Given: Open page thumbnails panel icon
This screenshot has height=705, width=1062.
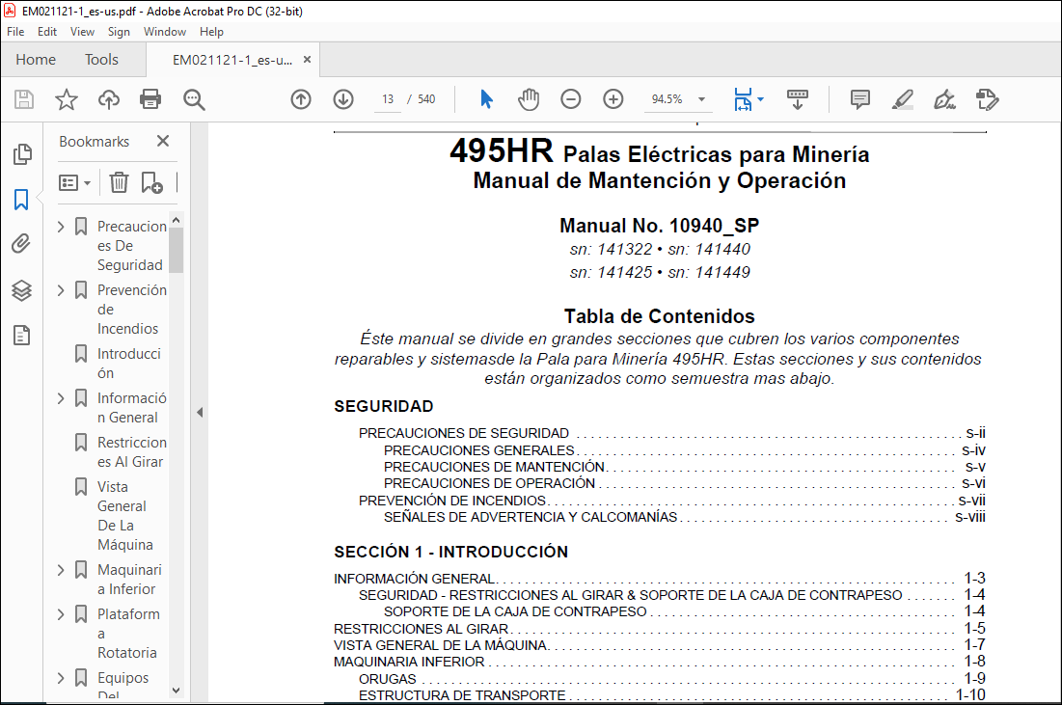Looking at the screenshot, I should (x=21, y=154).
